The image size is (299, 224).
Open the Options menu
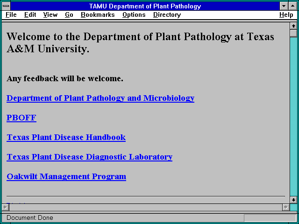point(134,15)
